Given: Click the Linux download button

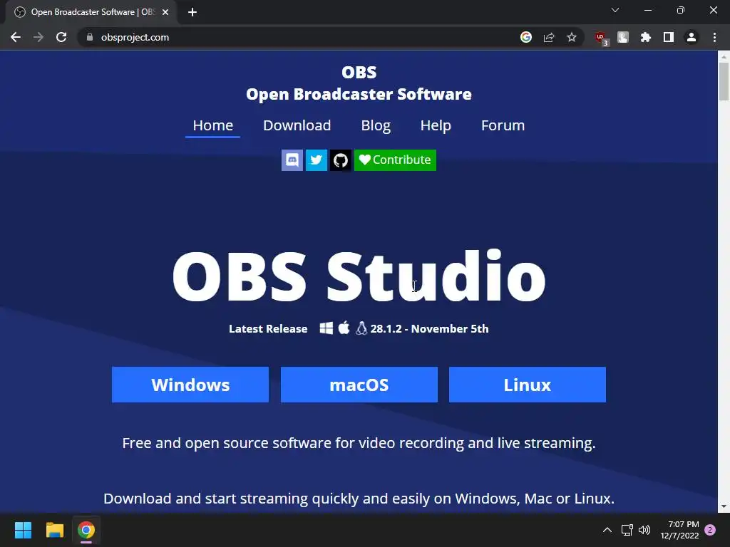Looking at the screenshot, I should pyautogui.click(x=528, y=385).
